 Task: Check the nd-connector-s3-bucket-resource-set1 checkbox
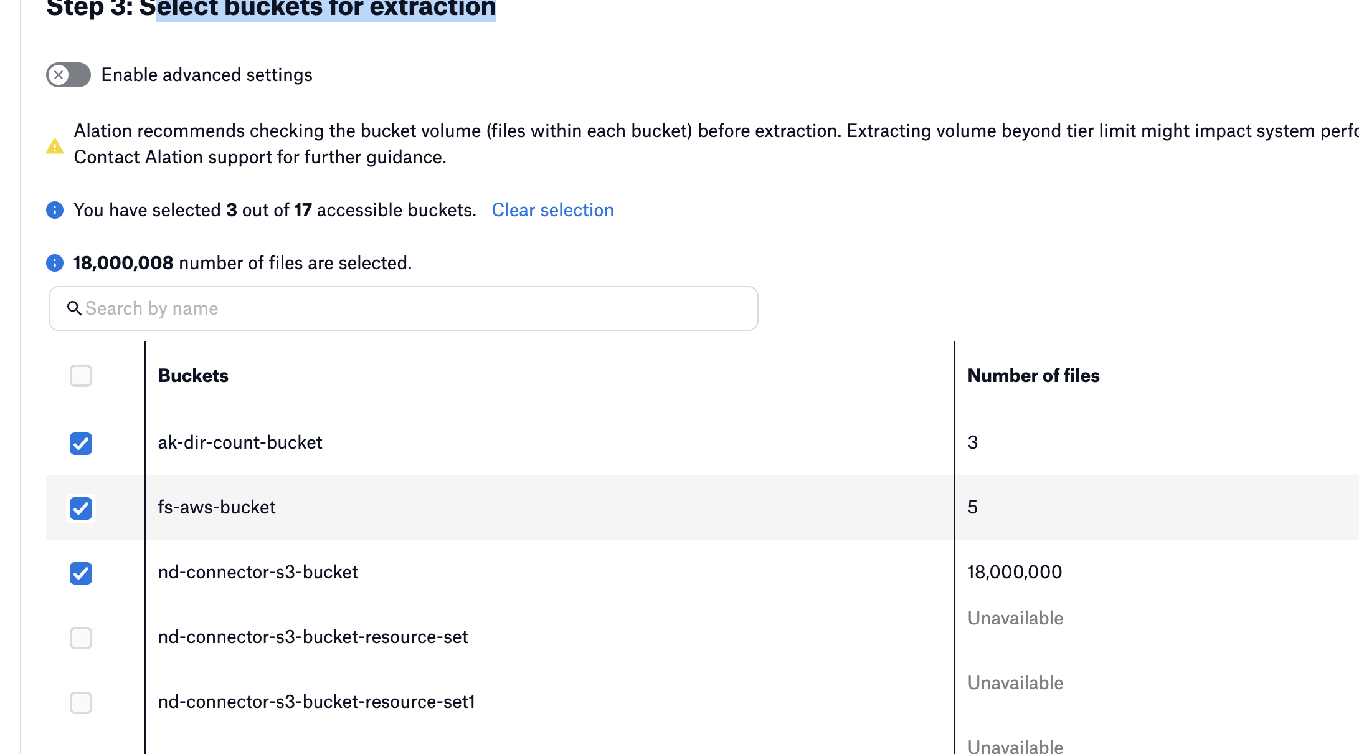81,703
